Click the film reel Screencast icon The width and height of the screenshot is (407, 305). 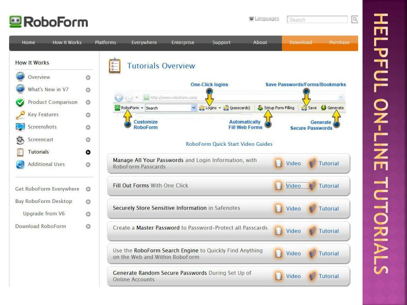click(20, 140)
